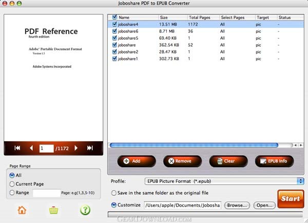Sort list by Name column header
Image resolution: width=308 pixels, height=223 pixels.
pyautogui.click(x=124, y=17)
